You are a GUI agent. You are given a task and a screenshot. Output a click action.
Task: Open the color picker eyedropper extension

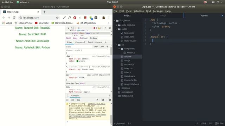pyautogui.click(x=64, y=17)
